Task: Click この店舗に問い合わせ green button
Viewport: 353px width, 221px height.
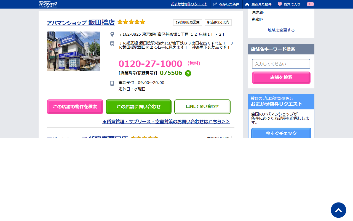Action: [x=139, y=107]
